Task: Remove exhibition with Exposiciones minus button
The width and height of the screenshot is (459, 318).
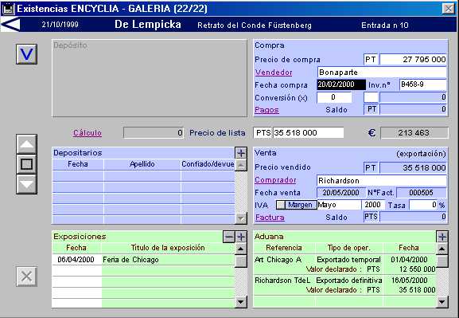Action: click(x=229, y=237)
